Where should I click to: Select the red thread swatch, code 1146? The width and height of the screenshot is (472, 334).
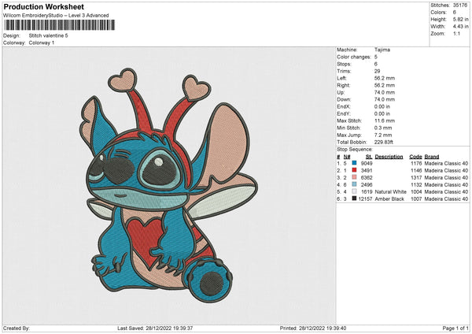tap(356, 170)
